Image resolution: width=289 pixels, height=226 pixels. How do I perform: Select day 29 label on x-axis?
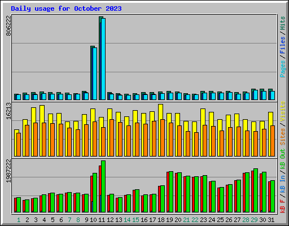(254, 220)
